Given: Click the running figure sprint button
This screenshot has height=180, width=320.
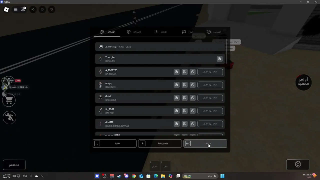Looking at the screenshot, I should point(9,117).
